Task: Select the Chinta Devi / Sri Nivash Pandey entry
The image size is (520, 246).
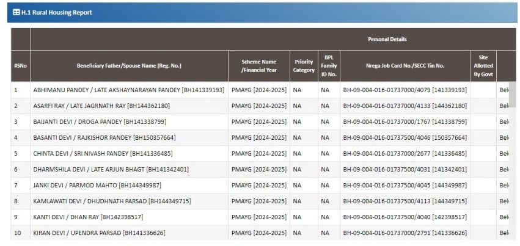Action: (x=102, y=153)
